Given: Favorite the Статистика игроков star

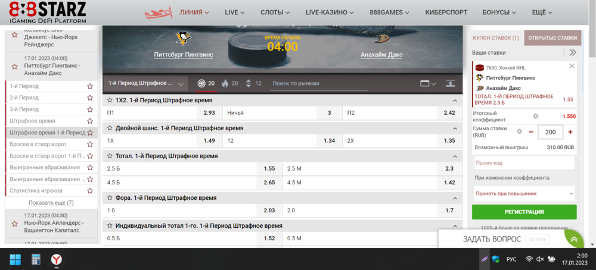Looking at the screenshot, I should [x=90, y=191].
